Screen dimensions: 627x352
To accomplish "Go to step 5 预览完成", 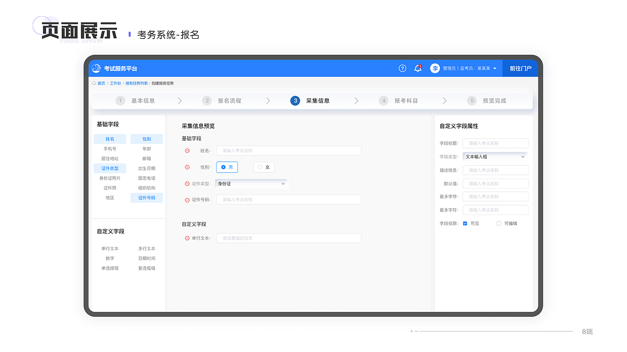I will click(x=487, y=101).
